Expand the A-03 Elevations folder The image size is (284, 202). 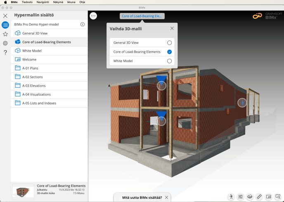pos(49,86)
